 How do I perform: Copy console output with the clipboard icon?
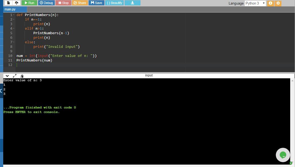[22, 76]
